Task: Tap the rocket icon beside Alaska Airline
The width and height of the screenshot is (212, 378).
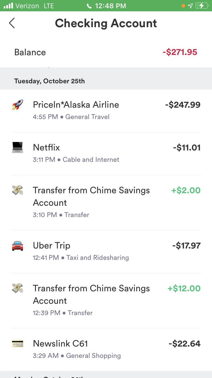Action: pyautogui.click(x=18, y=105)
